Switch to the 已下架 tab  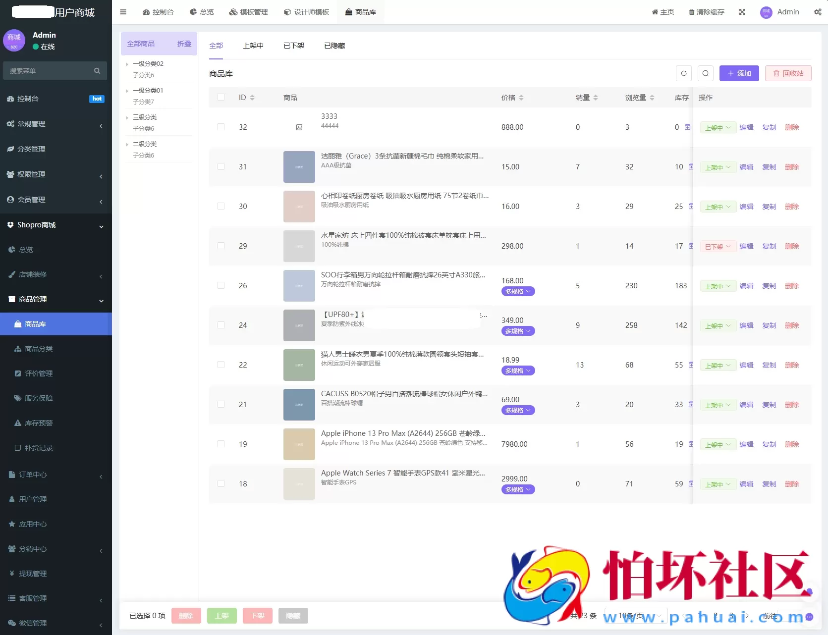(x=293, y=45)
